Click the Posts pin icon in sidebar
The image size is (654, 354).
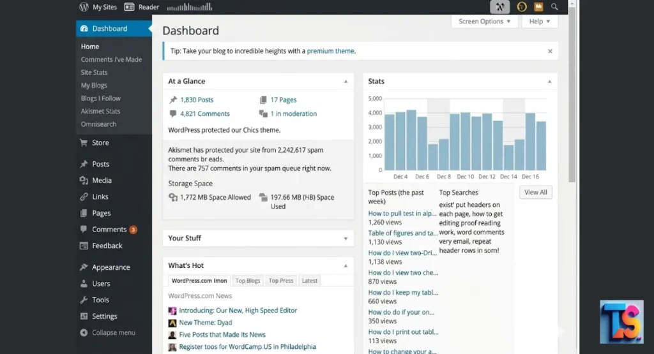pos(84,164)
